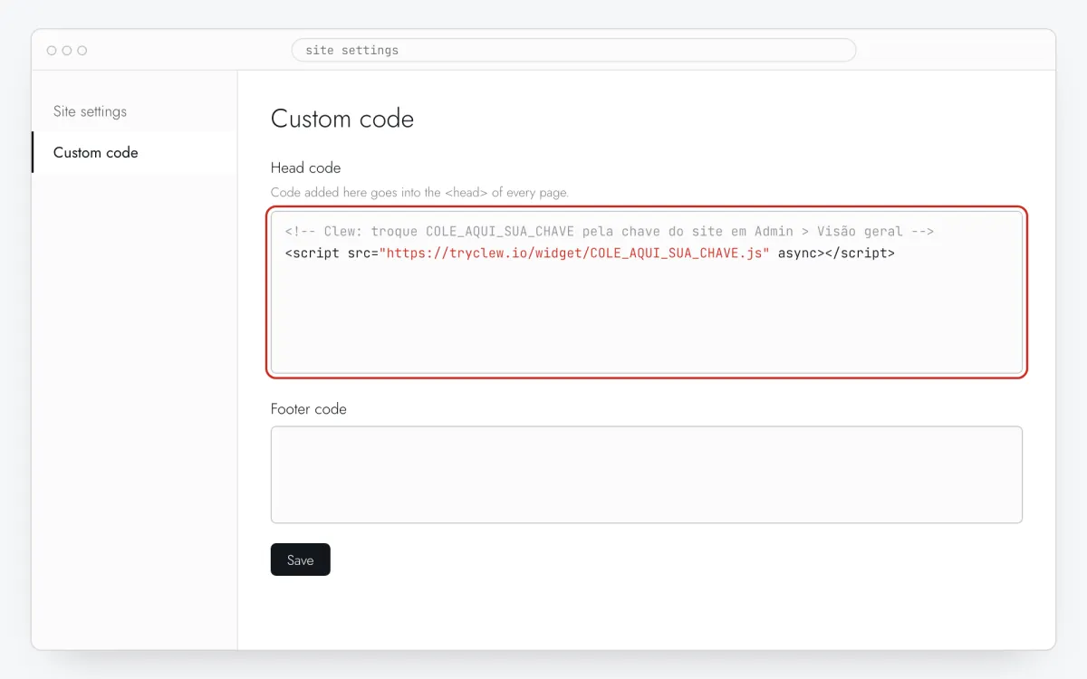Image resolution: width=1087 pixels, height=679 pixels.
Task: Place cursor in the Clew comment line
Action: point(609,232)
